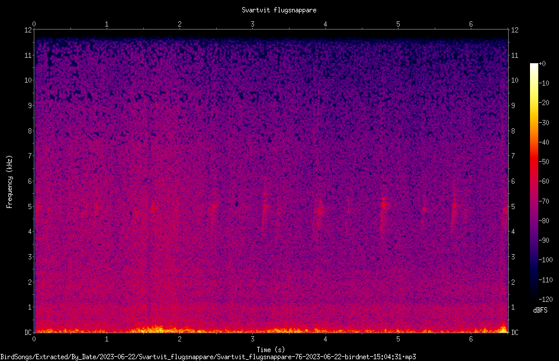Click the 12 kHz label on the left axis
The height and width of the screenshot is (361, 559).
click(28, 30)
